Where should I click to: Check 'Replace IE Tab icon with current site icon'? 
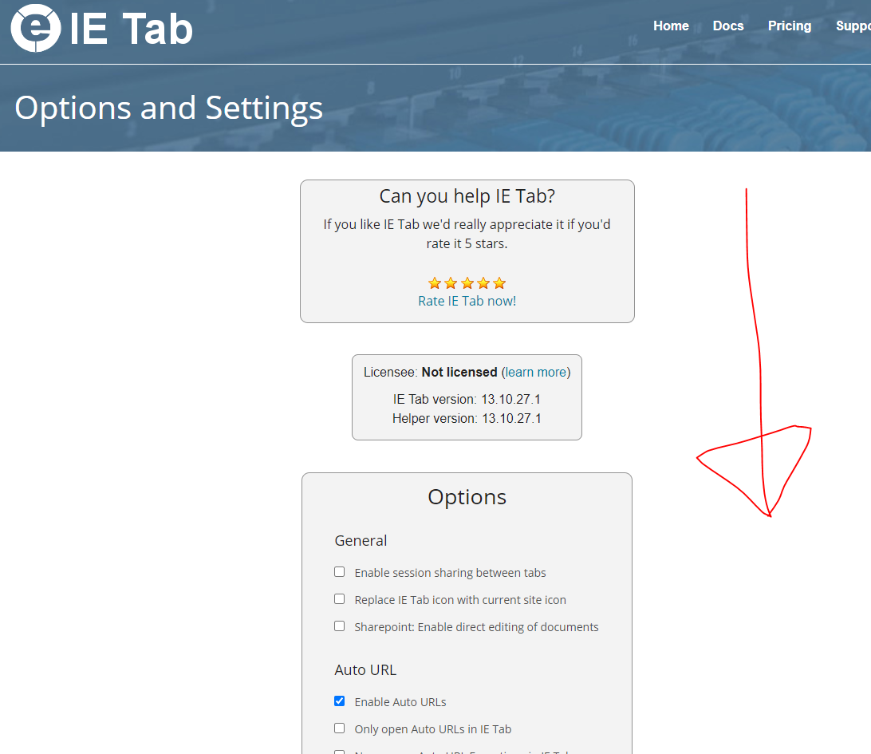pos(340,599)
